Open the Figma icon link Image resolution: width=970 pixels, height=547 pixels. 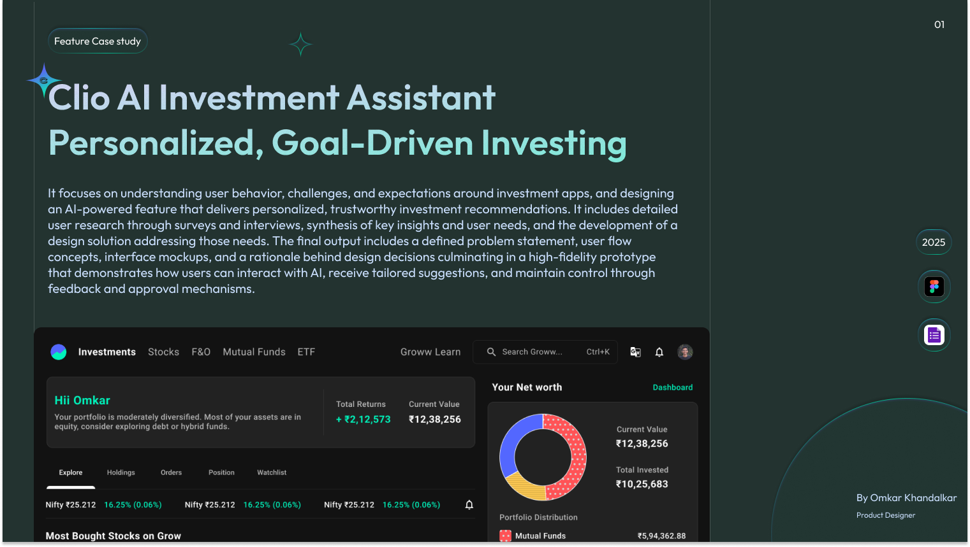(x=934, y=287)
